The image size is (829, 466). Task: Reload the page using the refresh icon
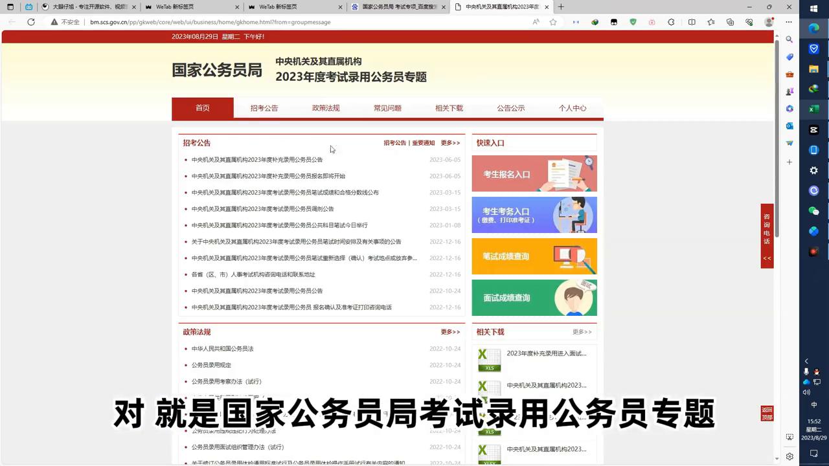(30, 21)
